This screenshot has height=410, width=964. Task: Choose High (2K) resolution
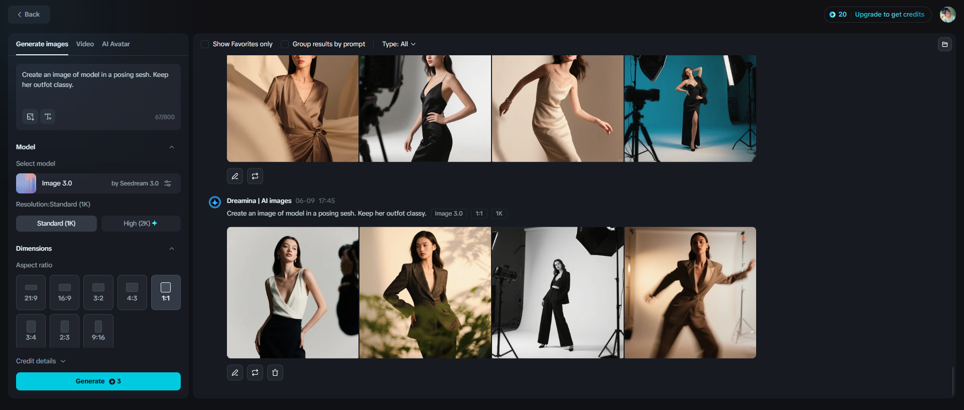[141, 224]
